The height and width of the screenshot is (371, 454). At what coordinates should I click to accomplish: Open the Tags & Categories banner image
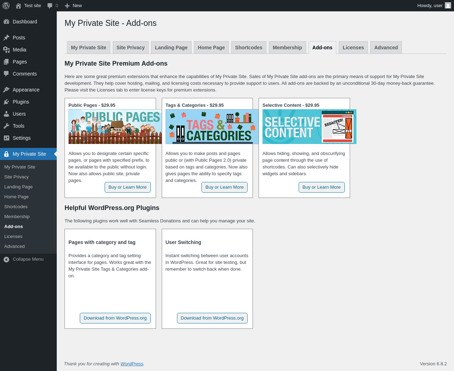click(x=212, y=127)
